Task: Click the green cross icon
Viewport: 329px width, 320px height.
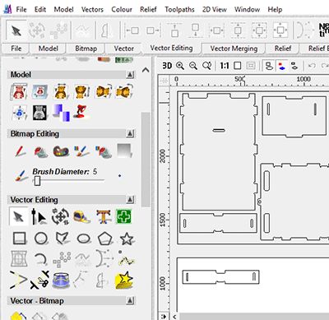Action: (x=123, y=216)
